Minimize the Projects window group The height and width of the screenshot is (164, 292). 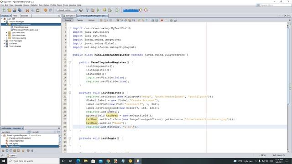point(59,16)
